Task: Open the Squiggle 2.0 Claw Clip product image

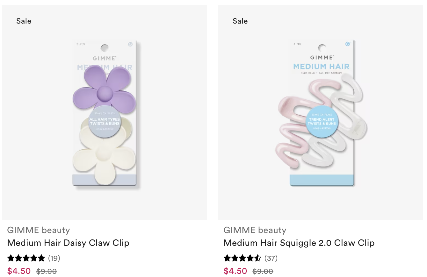Action: pyautogui.click(x=321, y=112)
